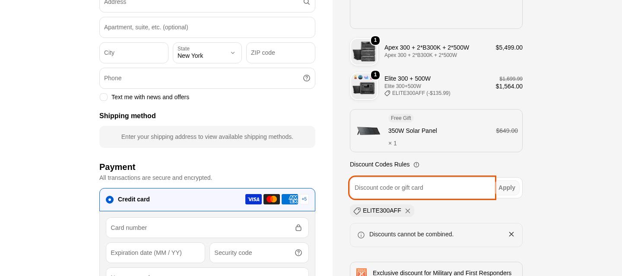The height and width of the screenshot is (276, 622).
Task: Remove the ELITE300AFF discount code
Action: pyautogui.click(x=408, y=211)
